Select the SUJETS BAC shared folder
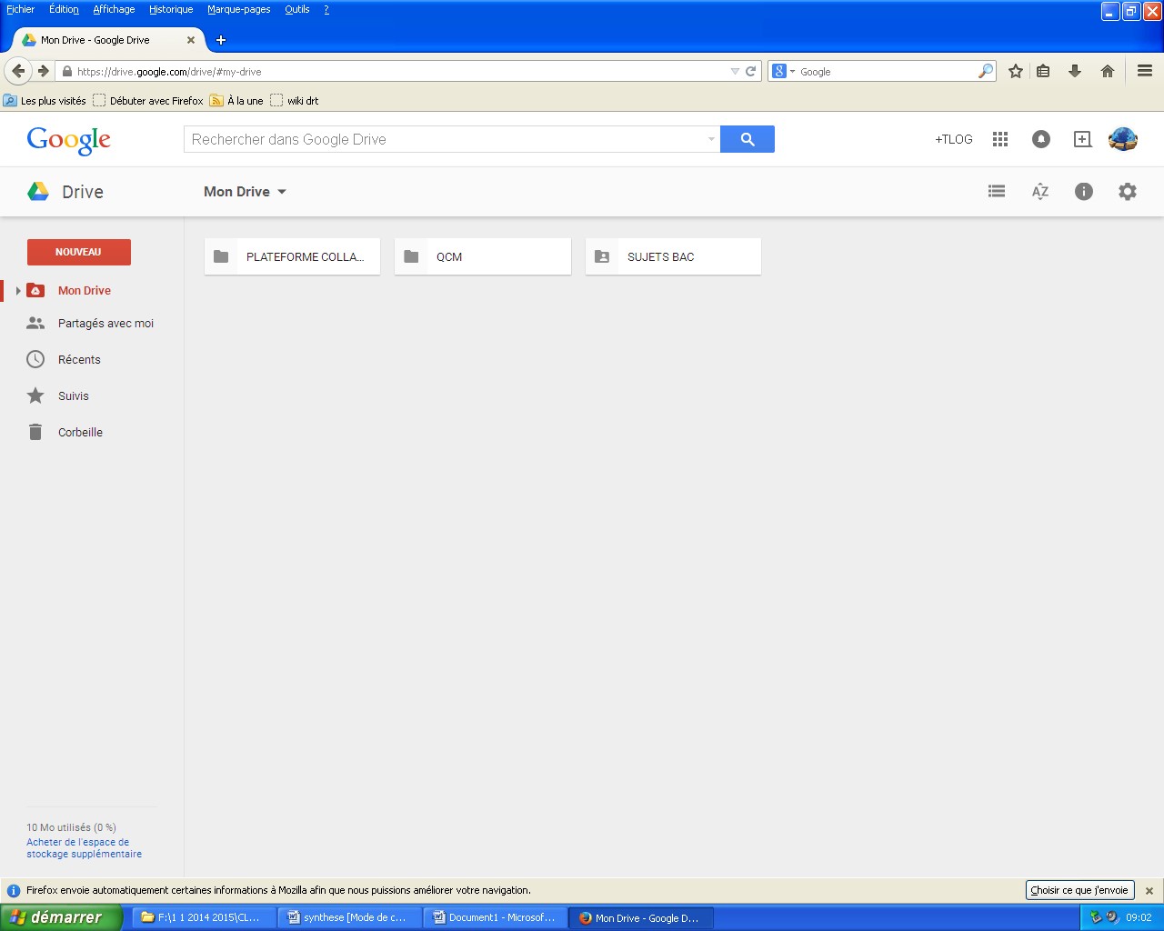This screenshot has width=1164, height=931. point(672,257)
